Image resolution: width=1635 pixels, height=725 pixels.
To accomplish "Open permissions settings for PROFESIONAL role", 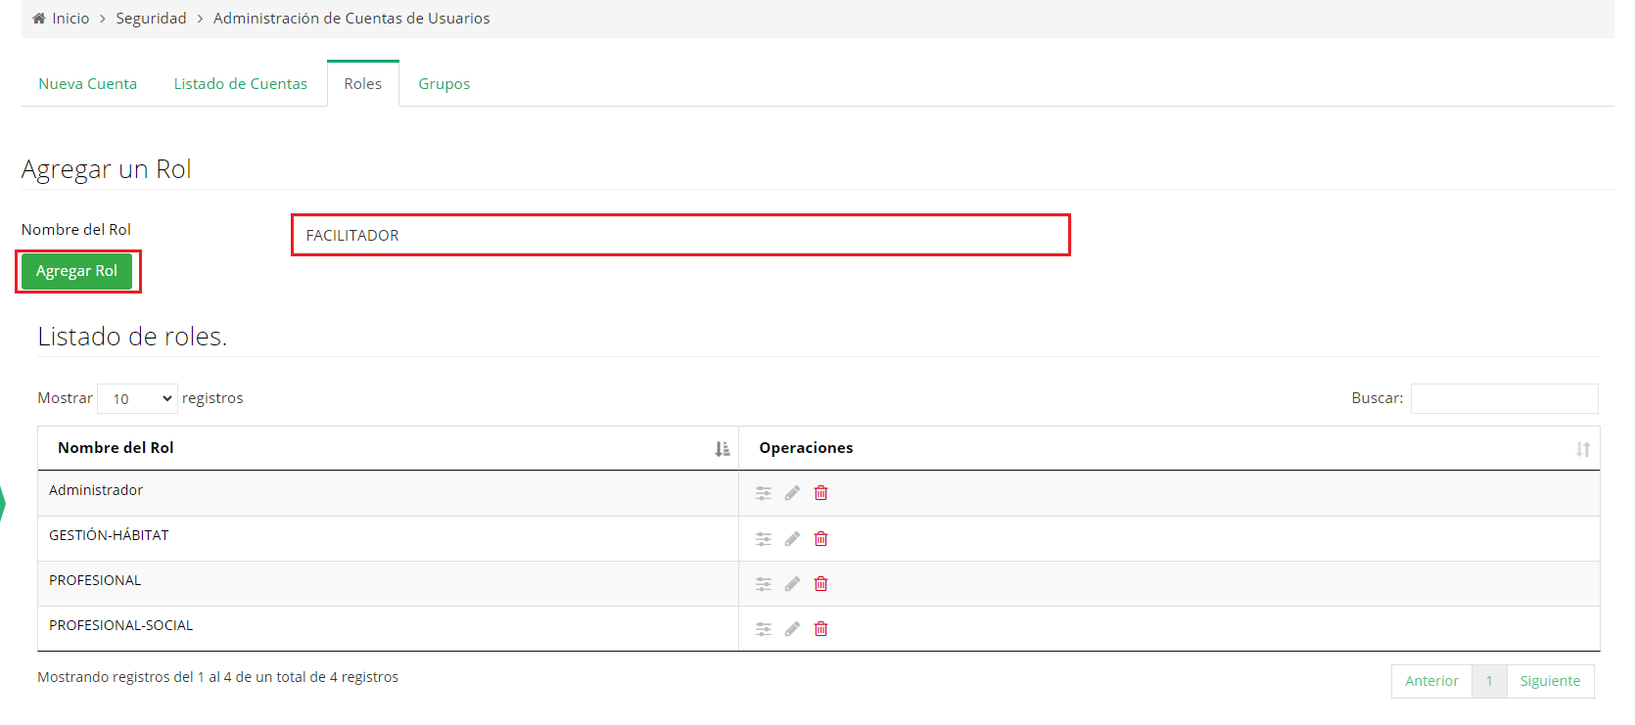I will 764,584.
